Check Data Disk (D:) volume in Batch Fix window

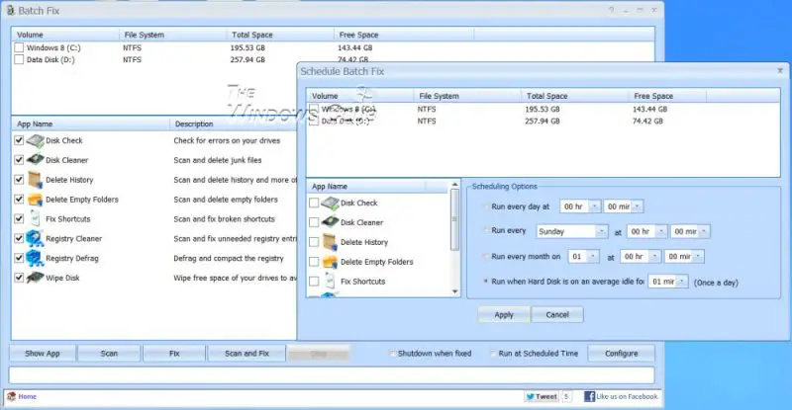19,59
